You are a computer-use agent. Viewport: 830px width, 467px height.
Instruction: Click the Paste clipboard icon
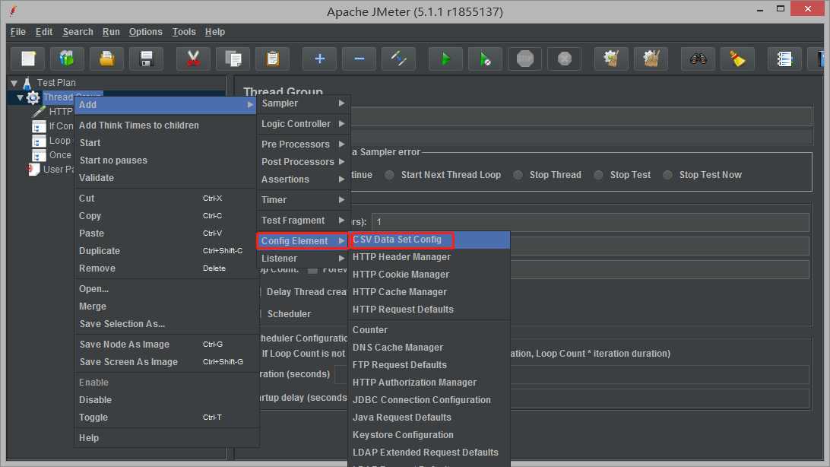point(273,59)
